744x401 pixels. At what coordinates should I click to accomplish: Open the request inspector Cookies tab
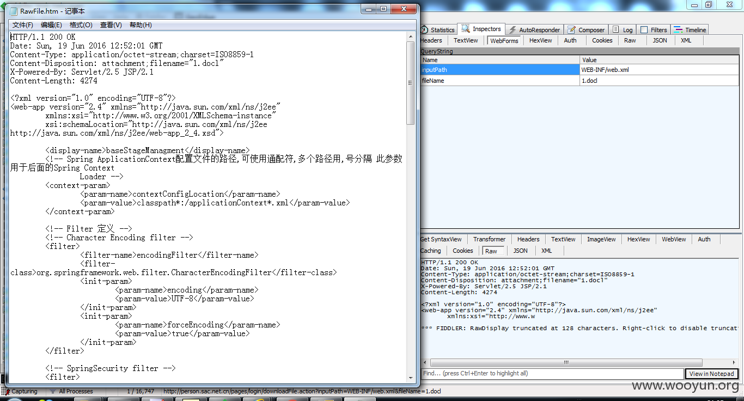(x=602, y=40)
